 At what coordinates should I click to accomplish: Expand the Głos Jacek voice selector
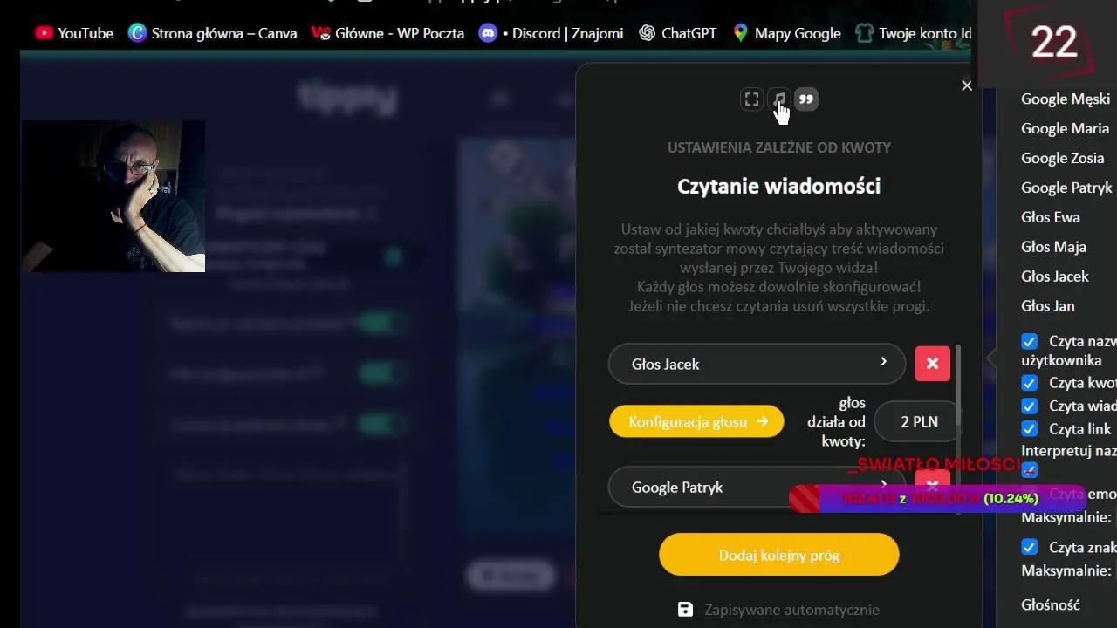(757, 364)
